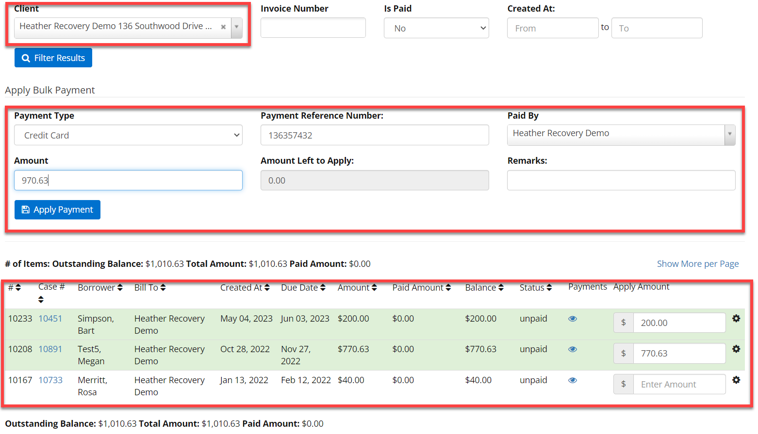This screenshot has height=434, width=758.
Task: Select borrower cell Test5, Megan
Action: pos(92,355)
